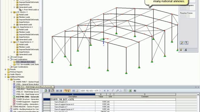200x112 pixels.
Task: Click filter icon right of blue arrows
Action: pos(113,91)
